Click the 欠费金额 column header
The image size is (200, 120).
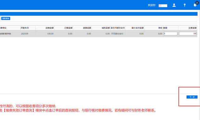pos(188,28)
